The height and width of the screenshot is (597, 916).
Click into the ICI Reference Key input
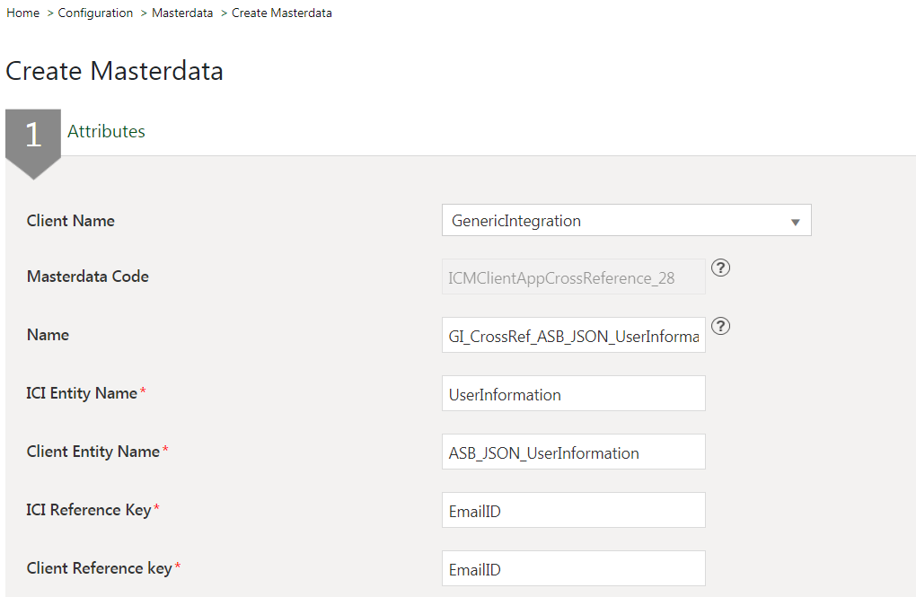point(573,512)
